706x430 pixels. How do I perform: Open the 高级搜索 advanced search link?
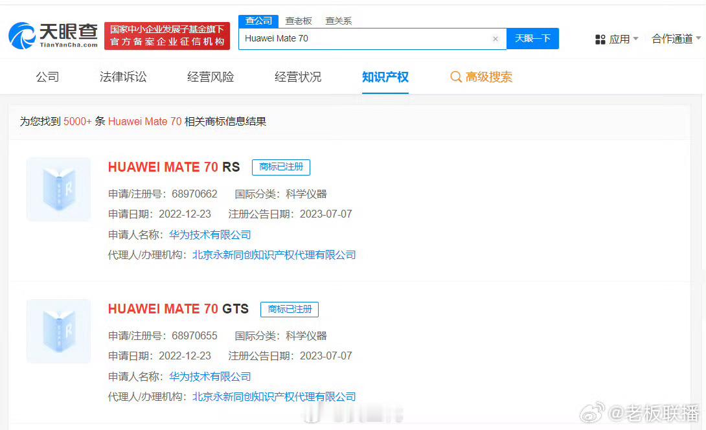pyautogui.click(x=488, y=77)
